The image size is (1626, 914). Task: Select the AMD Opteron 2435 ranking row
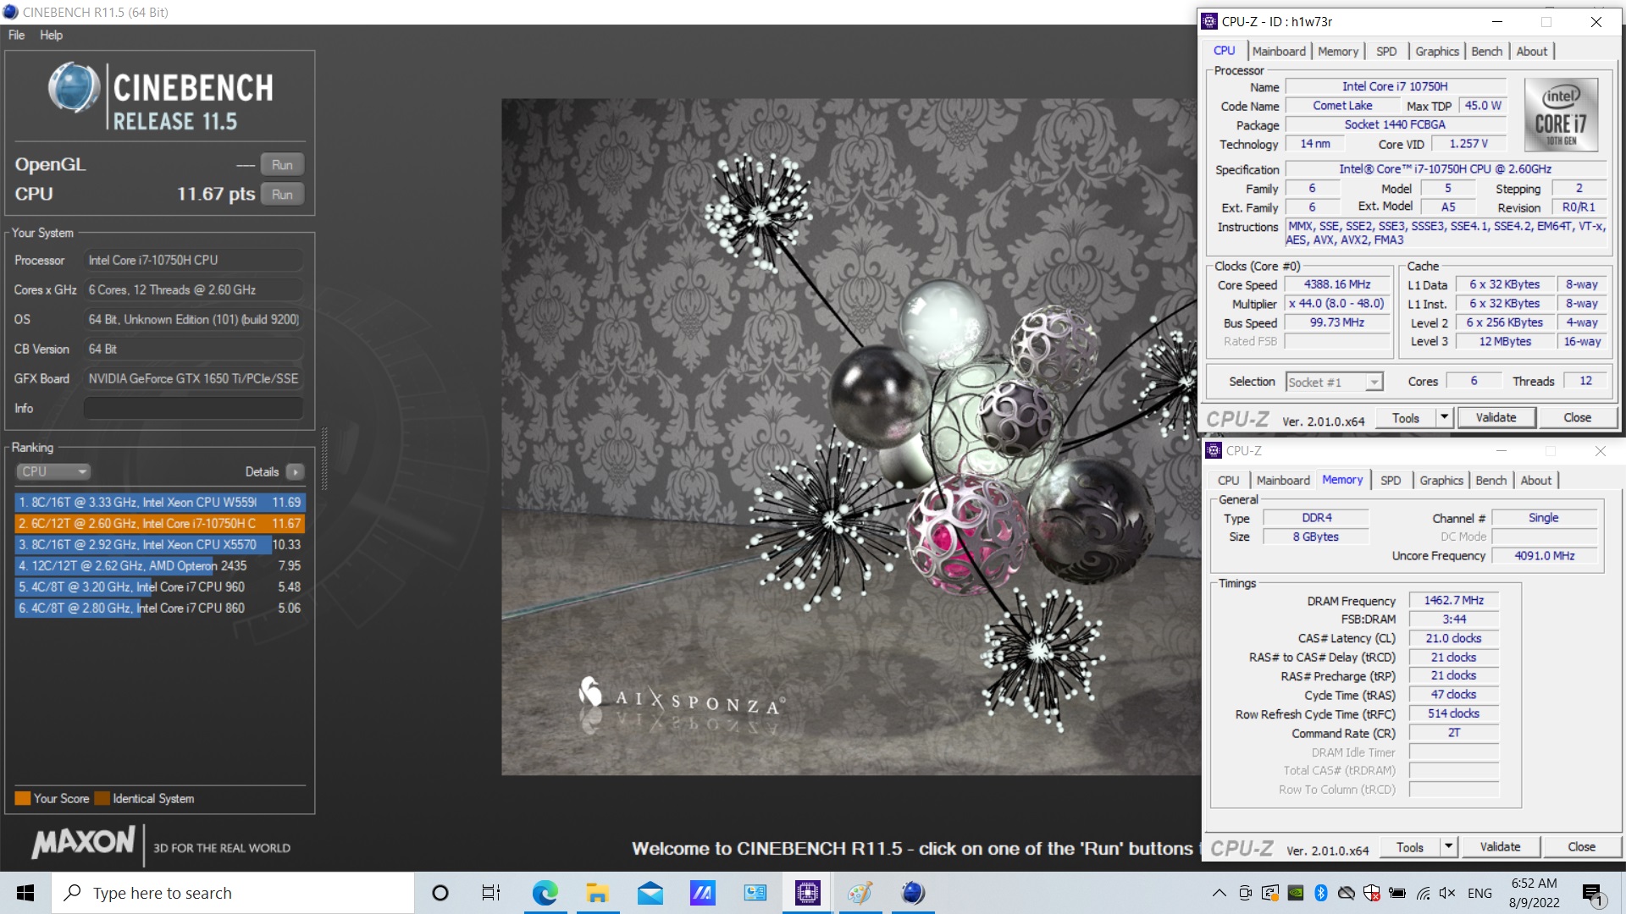coord(160,565)
